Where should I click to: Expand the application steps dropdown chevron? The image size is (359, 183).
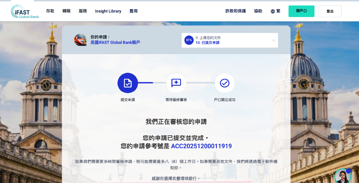tap(273, 40)
